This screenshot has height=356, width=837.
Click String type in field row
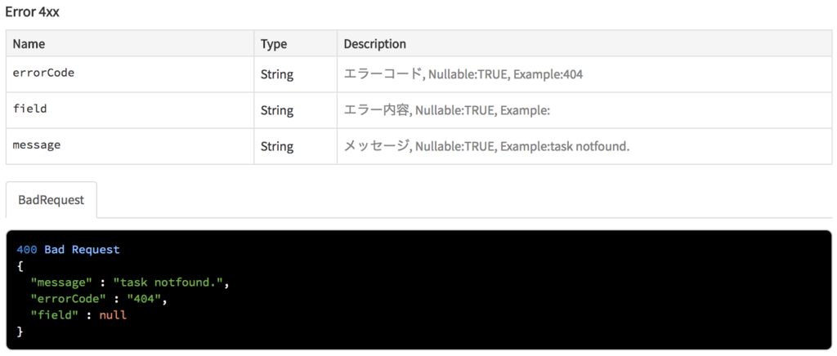coord(277,110)
